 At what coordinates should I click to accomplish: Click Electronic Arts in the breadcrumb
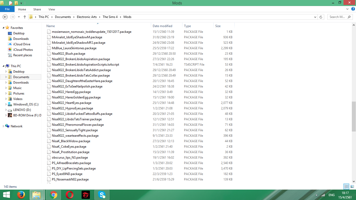tap(87, 17)
